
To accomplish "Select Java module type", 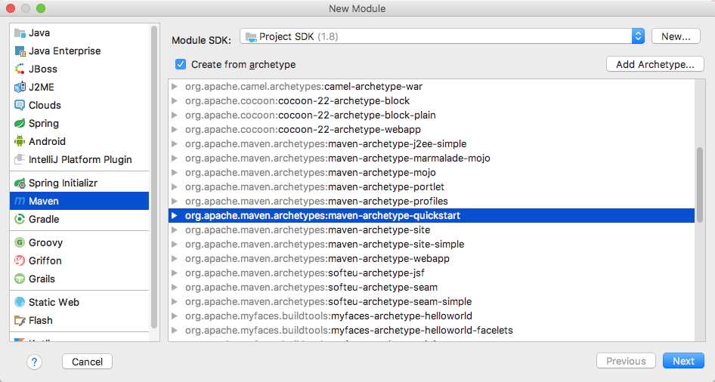I will pyautogui.click(x=79, y=32).
